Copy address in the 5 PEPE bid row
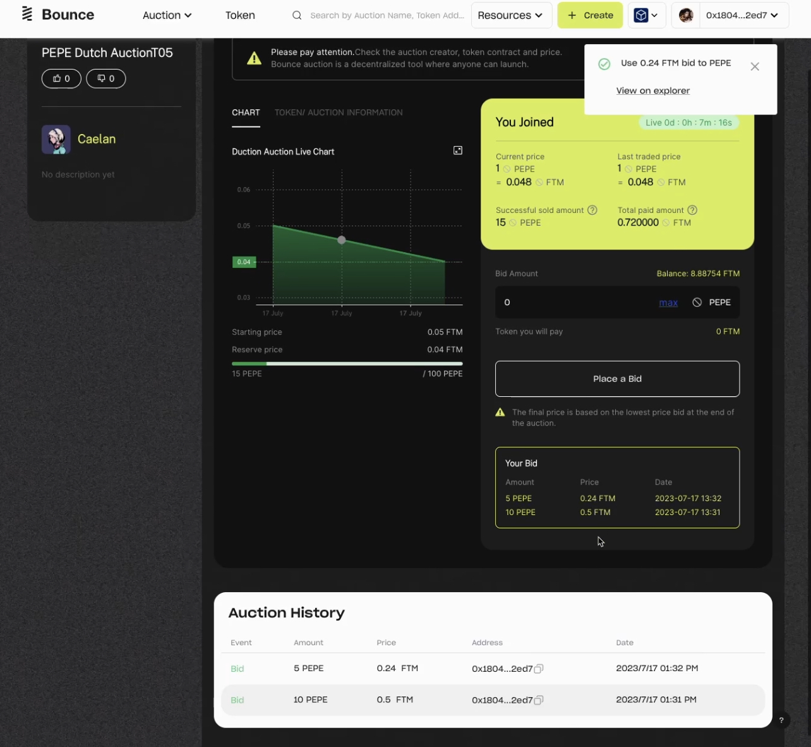Screen dimensions: 811x747 (539, 669)
